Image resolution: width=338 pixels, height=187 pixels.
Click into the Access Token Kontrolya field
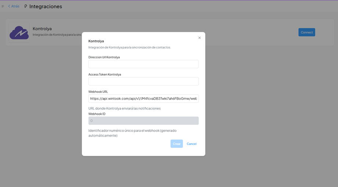pyautogui.click(x=143, y=81)
